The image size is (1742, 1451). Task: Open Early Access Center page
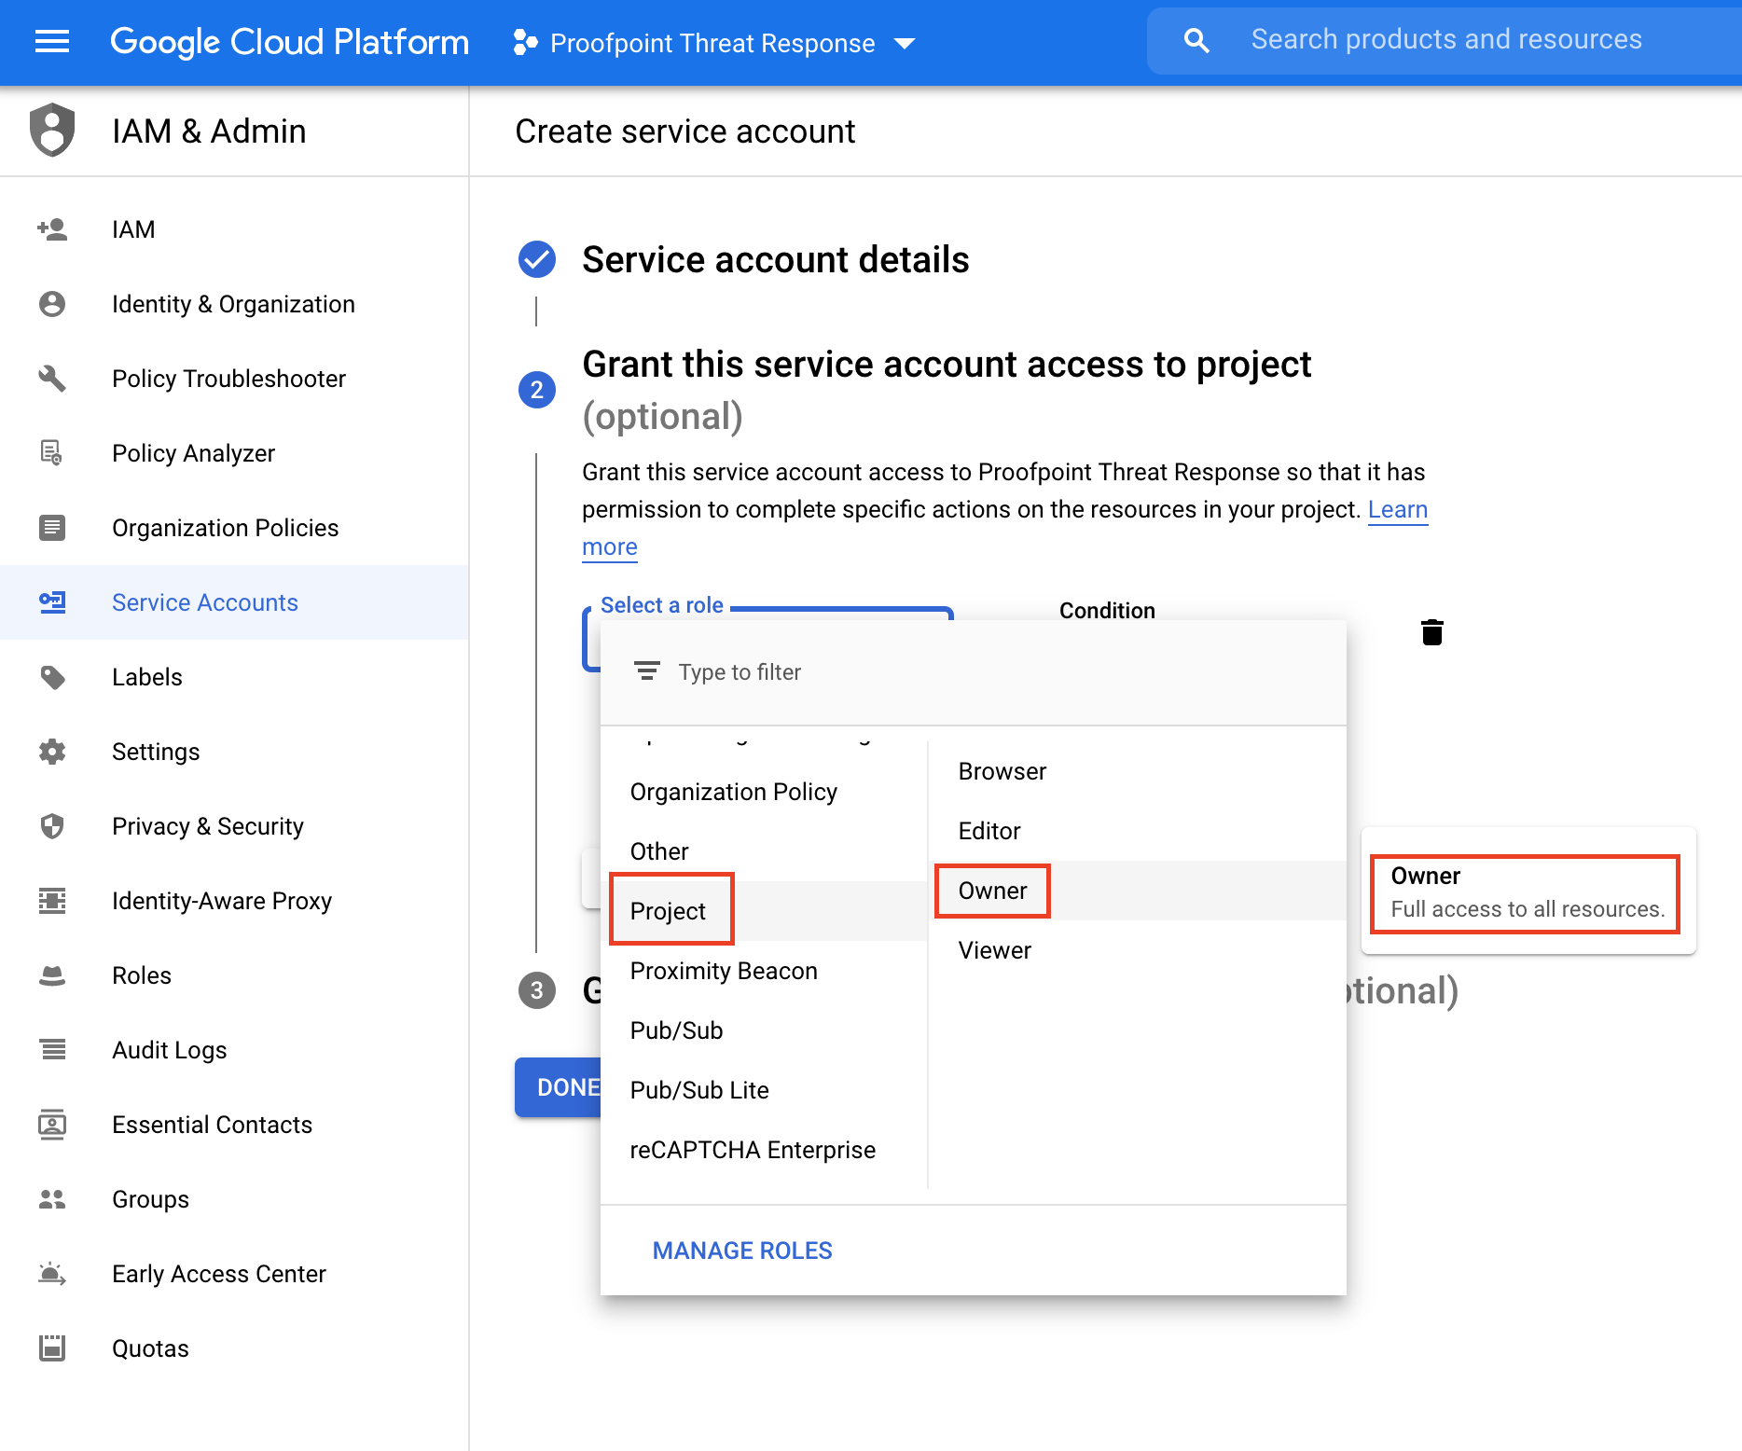(234, 1274)
